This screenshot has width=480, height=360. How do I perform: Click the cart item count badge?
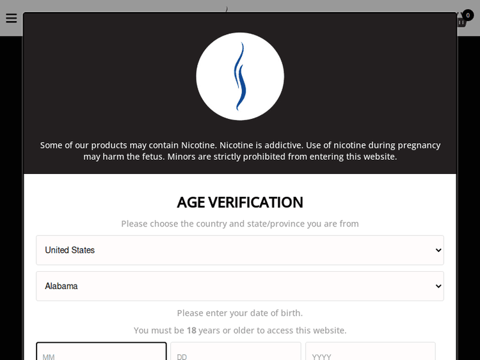tap(468, 15)
